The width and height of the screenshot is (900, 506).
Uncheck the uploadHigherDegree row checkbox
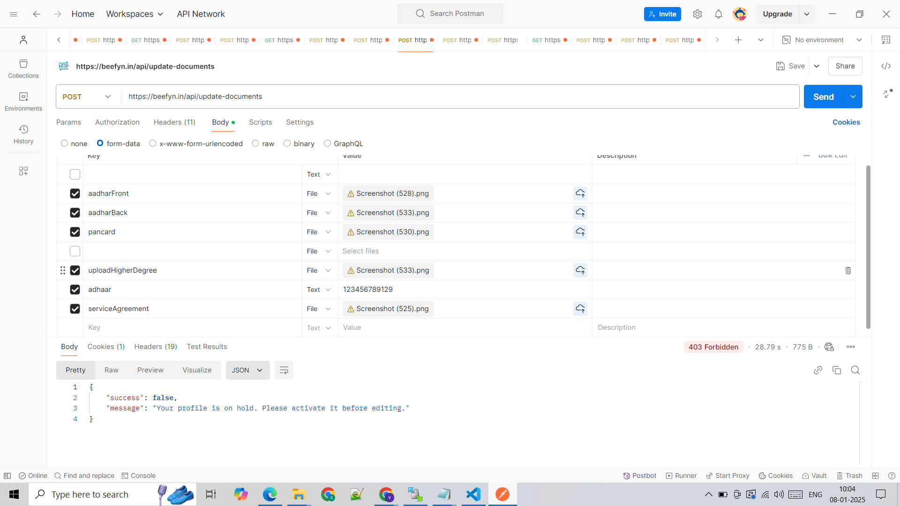point(75,270)
